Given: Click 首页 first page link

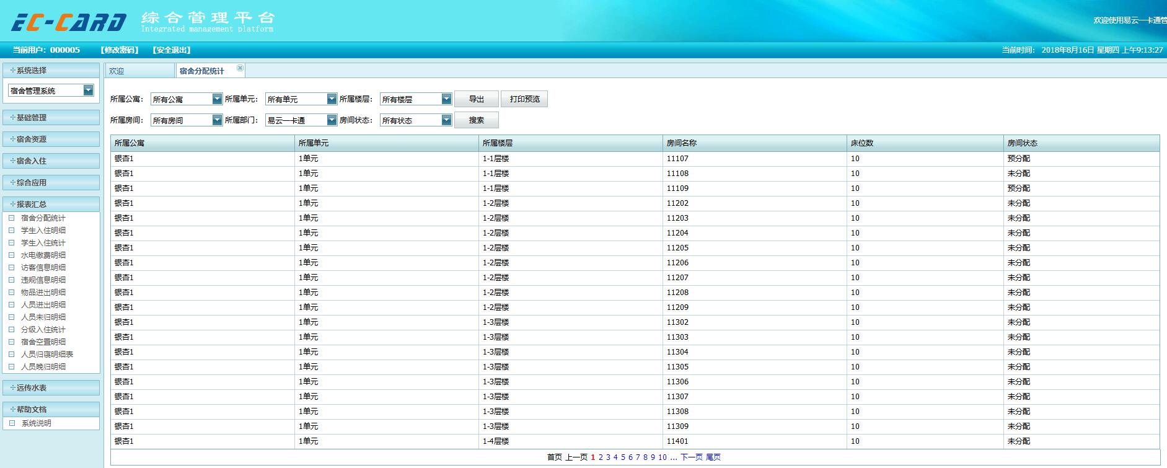Looking at the screenshot, I should click(x=555, y=457).
